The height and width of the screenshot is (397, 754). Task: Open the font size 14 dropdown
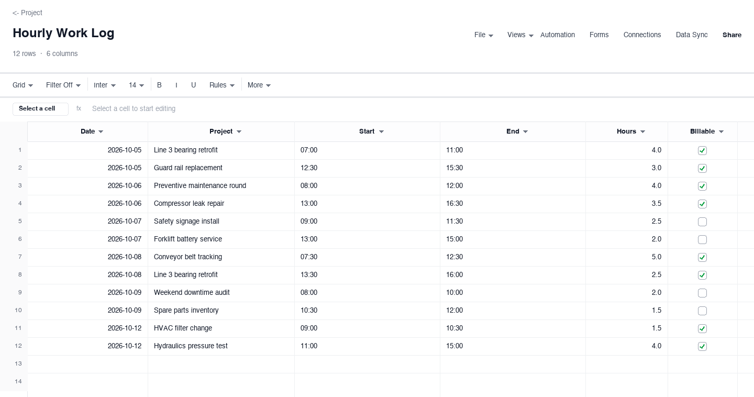pyautogui.click(x=136, y=85)
